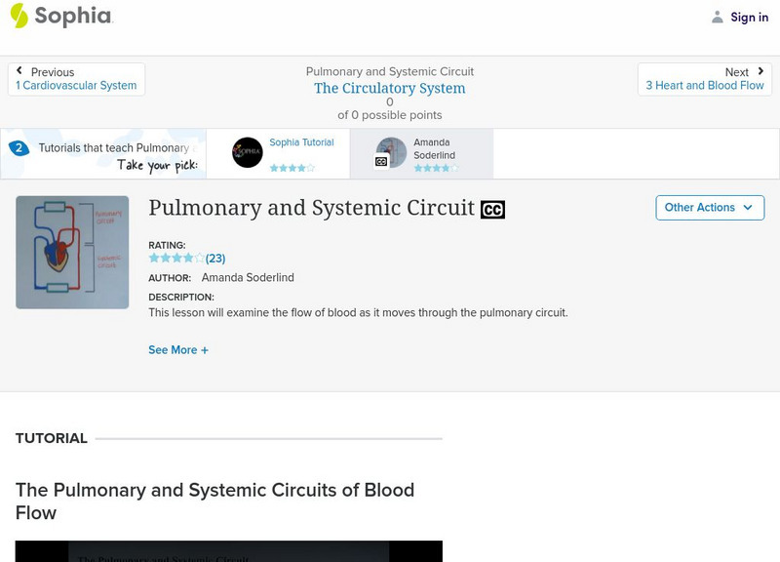Click the Sophia Tutorial round avatar
Image resolution: width=780 pixels, height=562 pixels.
(248, 152)
